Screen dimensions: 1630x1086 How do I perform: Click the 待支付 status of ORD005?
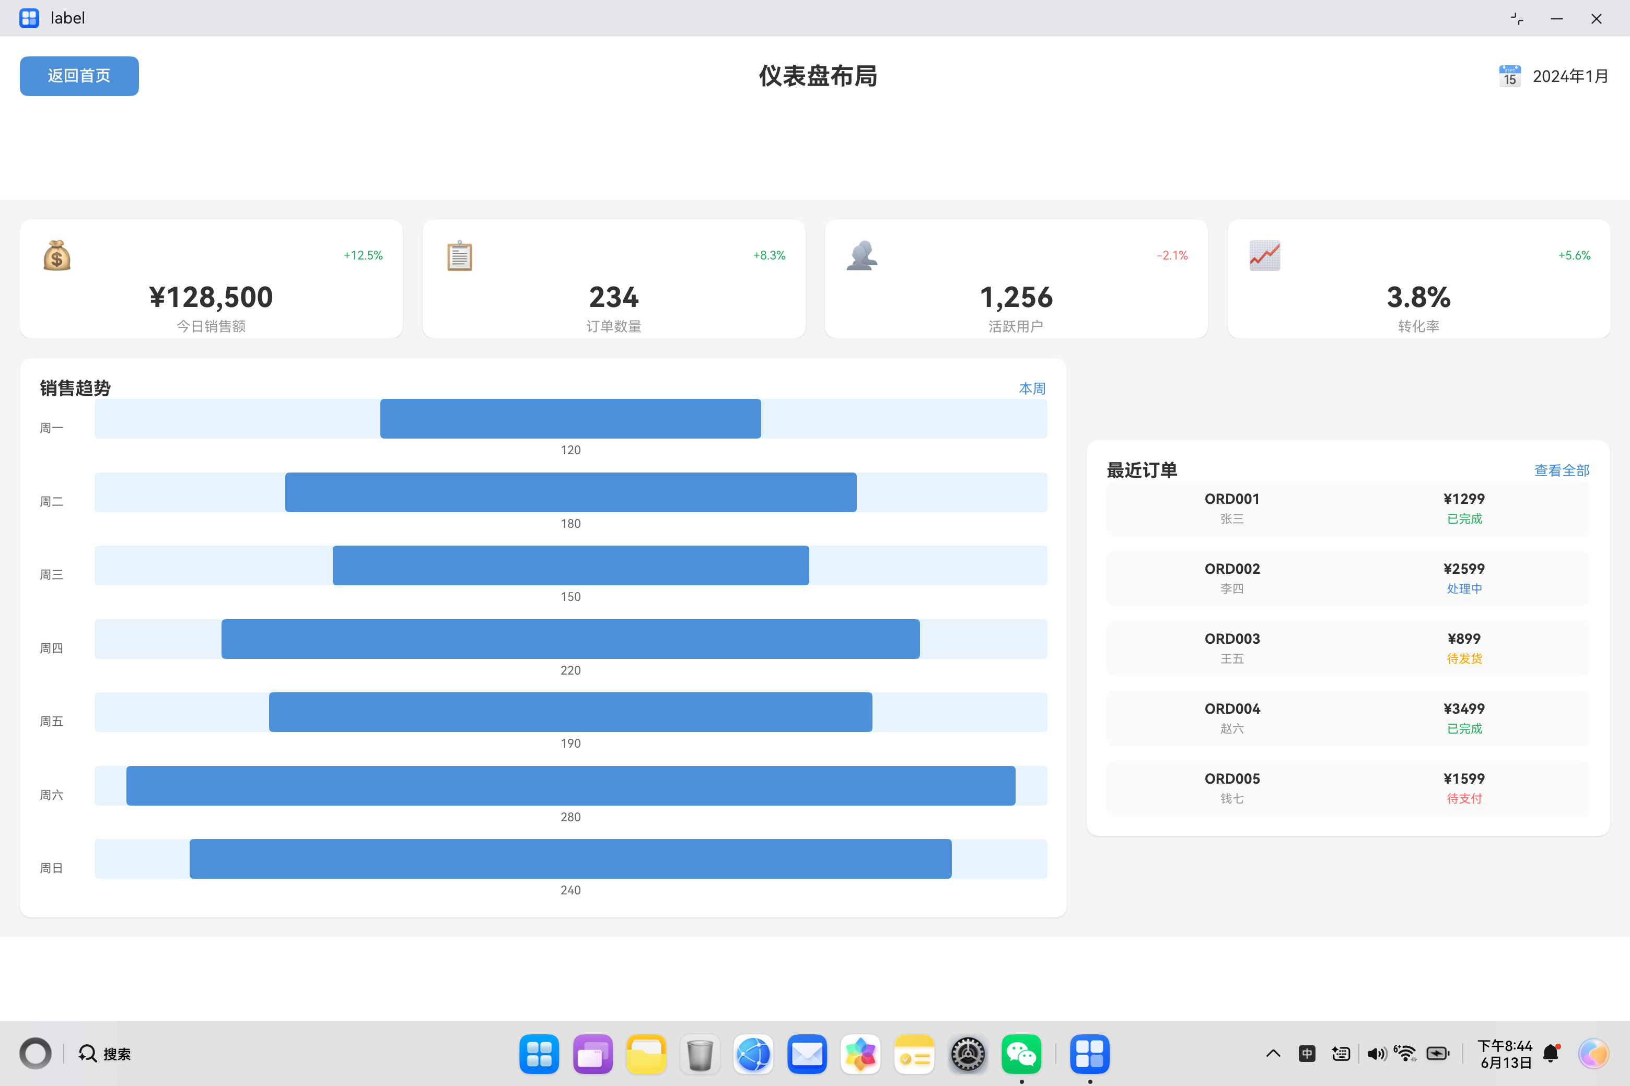pos(1464,798)
